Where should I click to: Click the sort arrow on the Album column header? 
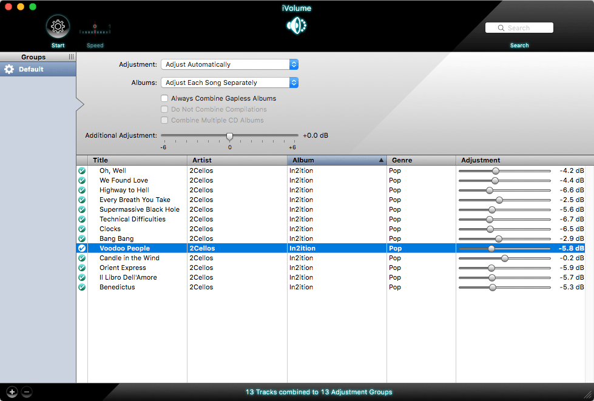tap(380, 160)
